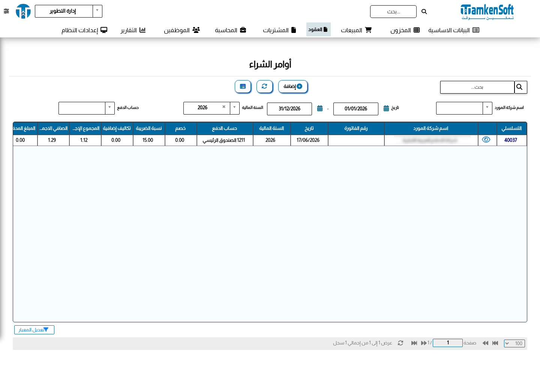Open order serial number 40037 link
The width and height of the screenshot is (540, 365).
pyautogui.click(x=510, y=140)
